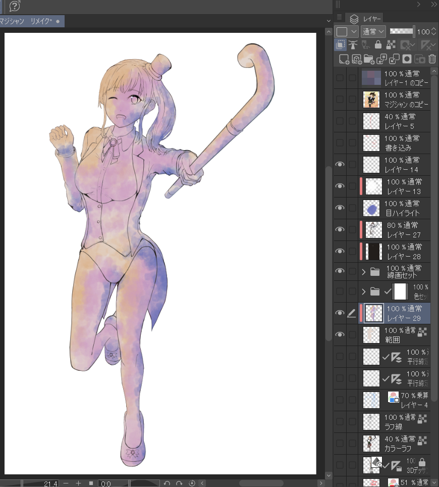Create a new raster layer
The image size is (439, 487).
[344, 59]
